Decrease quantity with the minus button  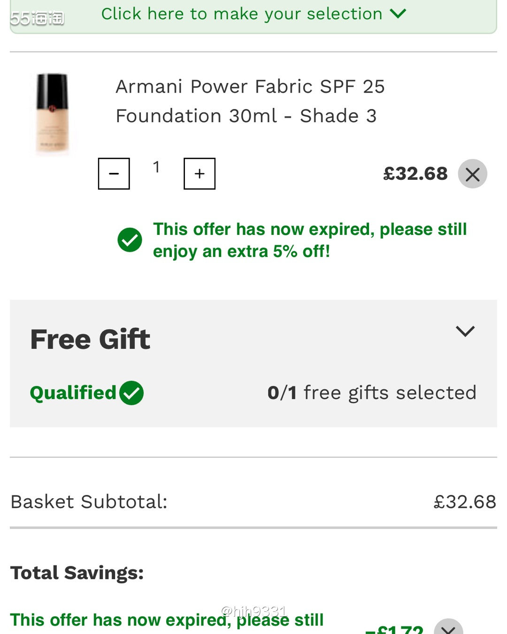click(114, 174)
